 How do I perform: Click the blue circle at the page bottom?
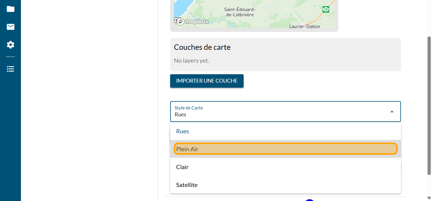[310, 200]
